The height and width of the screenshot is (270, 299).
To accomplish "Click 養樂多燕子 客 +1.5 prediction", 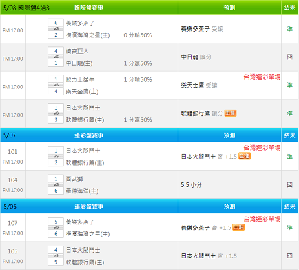I will (x=206, y=227).
